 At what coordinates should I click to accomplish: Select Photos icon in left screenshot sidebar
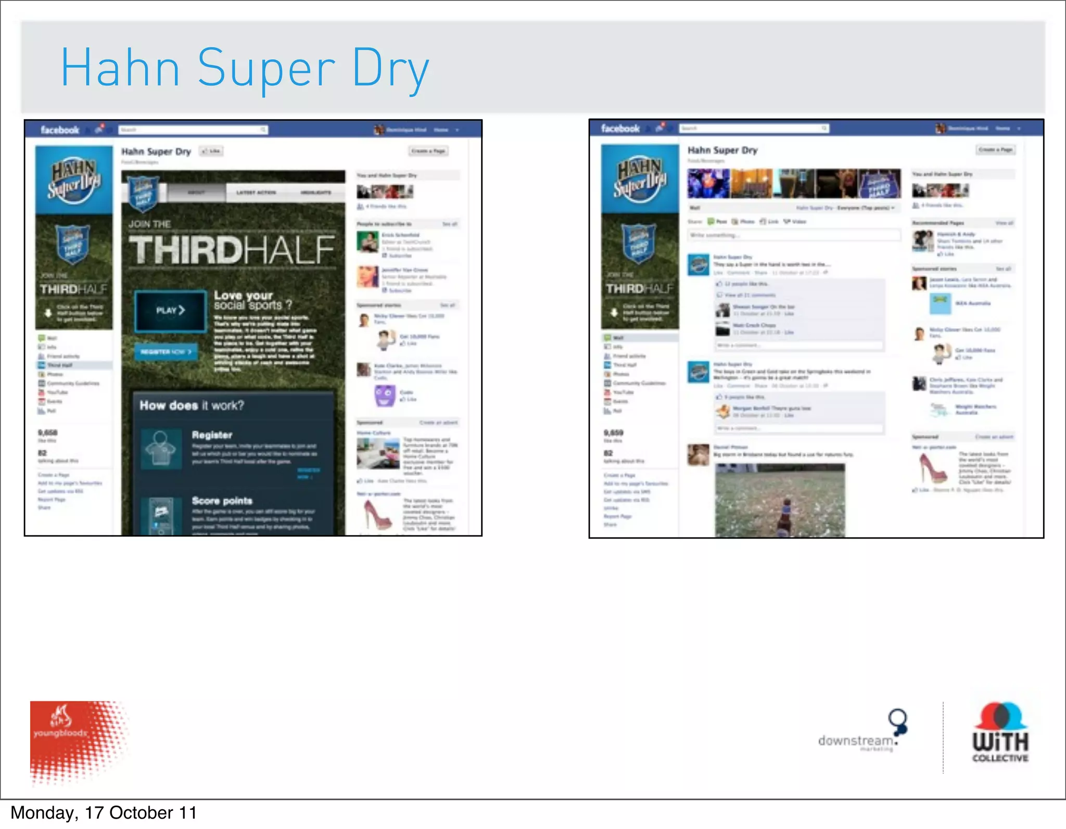pyautogui.click(x=42, y=374)
